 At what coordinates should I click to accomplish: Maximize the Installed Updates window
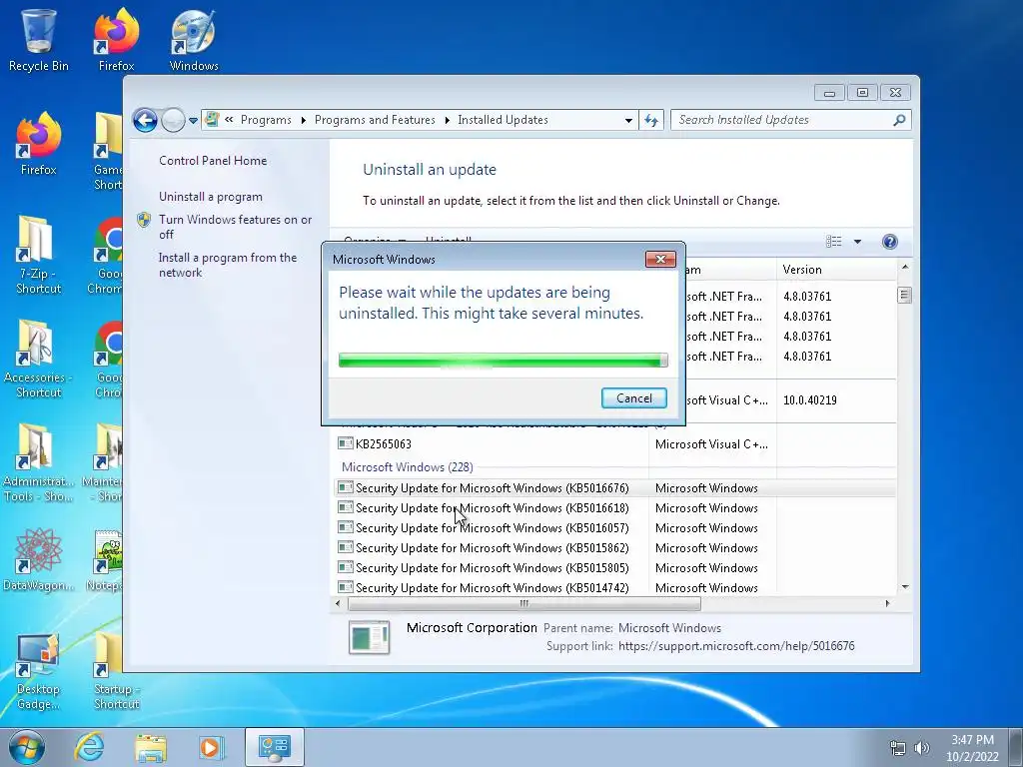(x=862, y=93)
